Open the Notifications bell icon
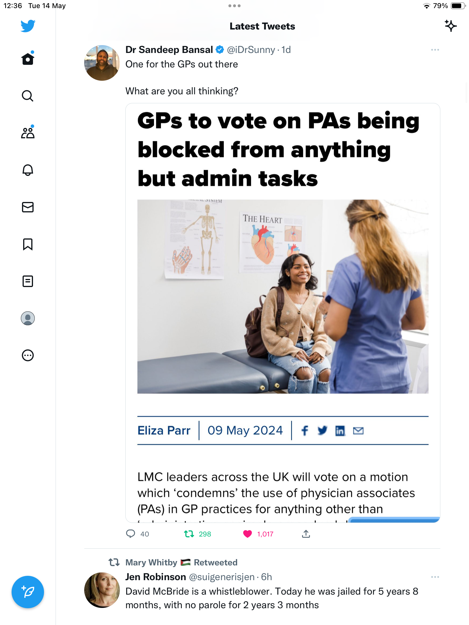 click(x=28, y=170)
